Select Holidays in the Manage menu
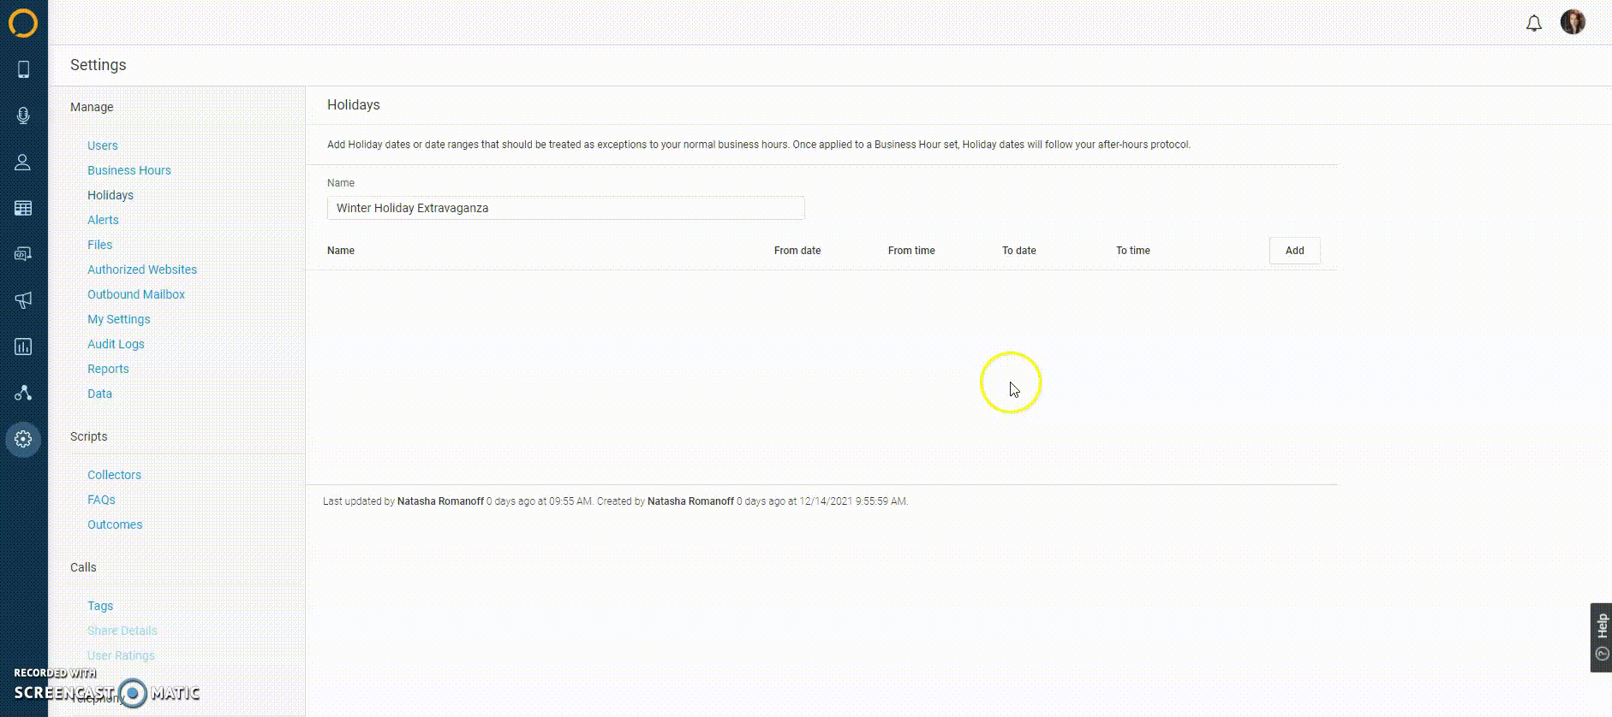 (x=110, y=195)
